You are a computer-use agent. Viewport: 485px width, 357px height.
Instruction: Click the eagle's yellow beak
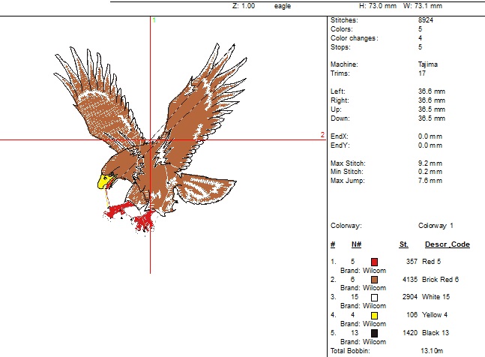coord(103,181)
